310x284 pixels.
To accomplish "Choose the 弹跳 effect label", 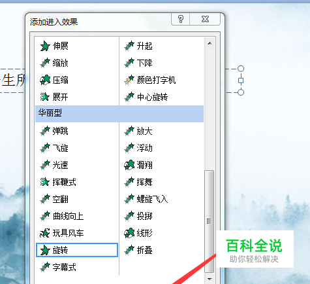I will 61,131.
